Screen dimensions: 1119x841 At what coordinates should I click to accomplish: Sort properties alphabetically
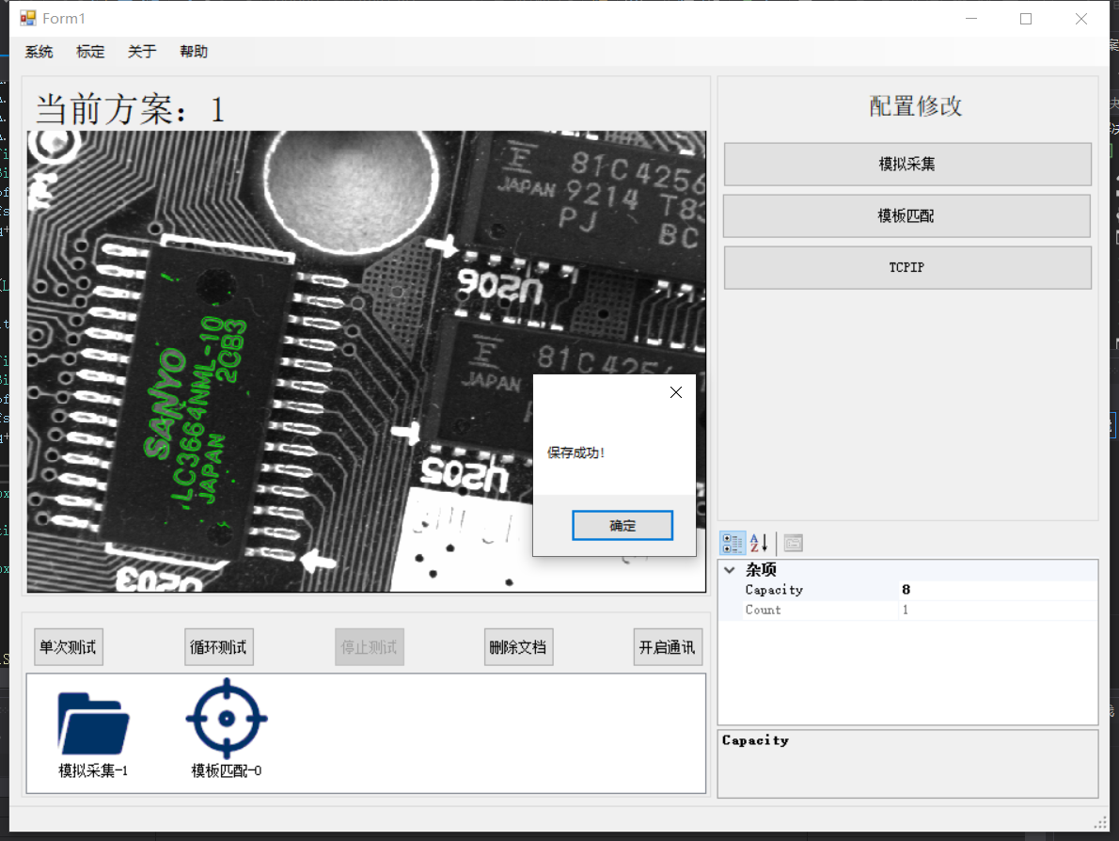[x=759, y=544]
